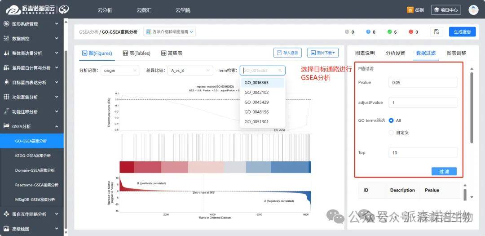Click the blue status count icon
Screen dimensions: 485x236
tap(368, 32)
